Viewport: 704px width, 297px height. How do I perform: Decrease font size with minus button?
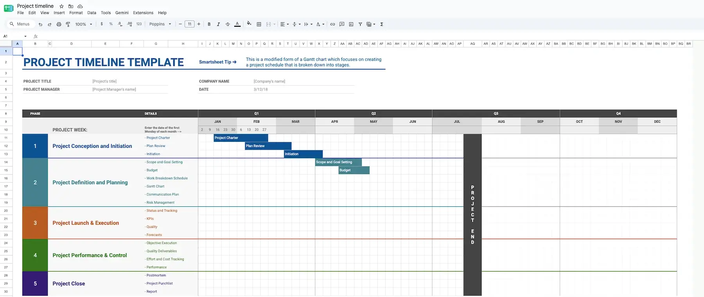[x=180, y=24]
